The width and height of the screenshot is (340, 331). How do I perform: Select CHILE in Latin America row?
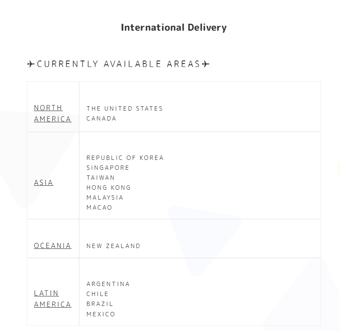[x=97, y=294]
